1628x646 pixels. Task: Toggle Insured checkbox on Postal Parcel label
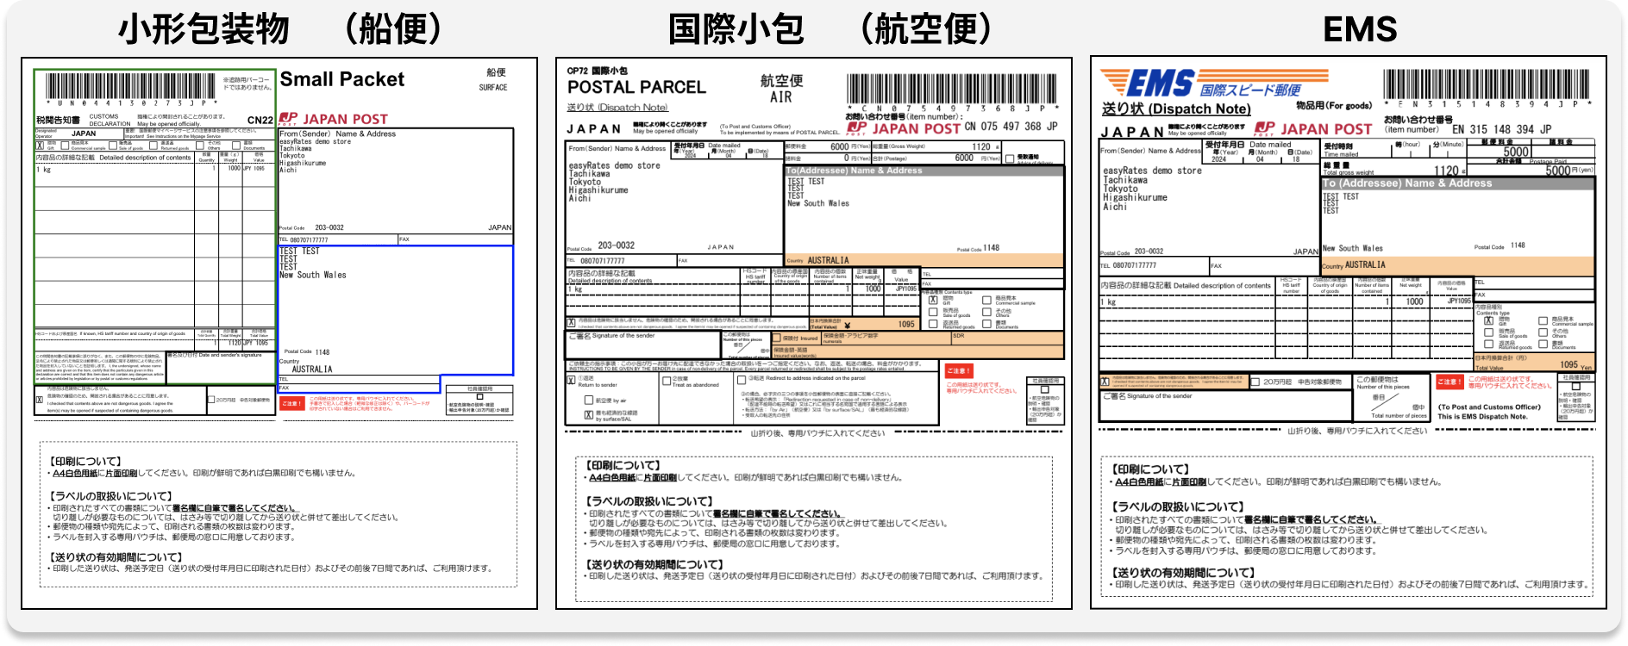pos(776,338)
